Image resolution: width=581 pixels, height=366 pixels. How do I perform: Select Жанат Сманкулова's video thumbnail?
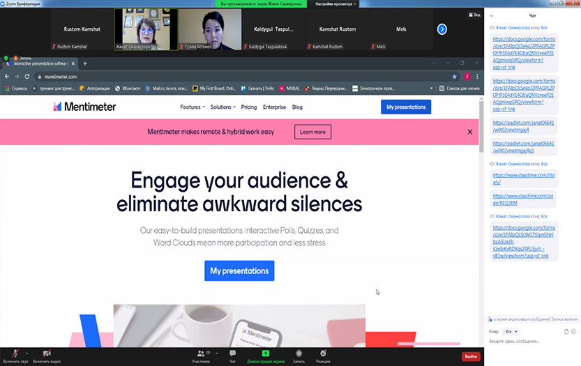click(x=145, y=29)
